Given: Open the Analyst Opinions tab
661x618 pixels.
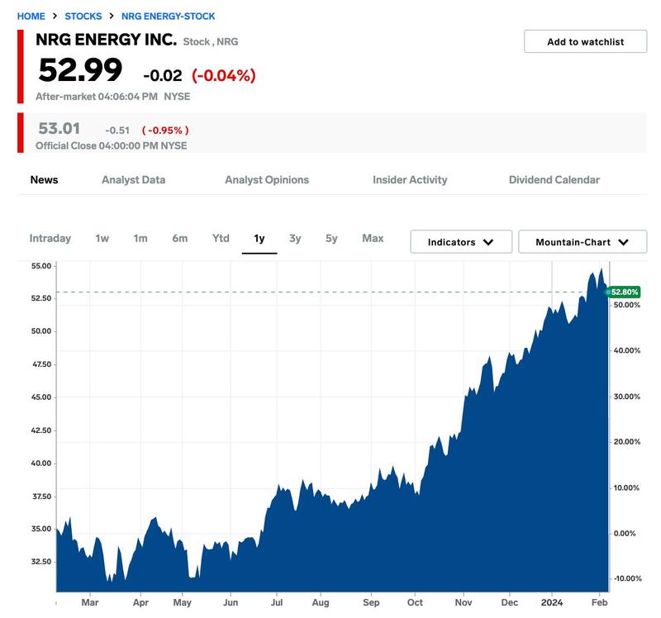Looking at the screenshot, I should tap(267, 179).
